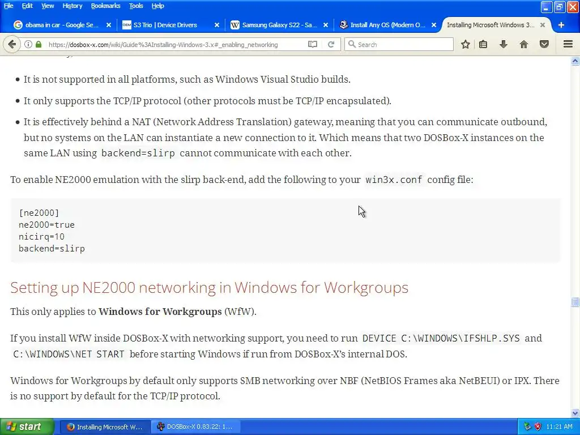Open a new tab with plus button
Viewport: 580px width, 435px height.
pos(561,25)
